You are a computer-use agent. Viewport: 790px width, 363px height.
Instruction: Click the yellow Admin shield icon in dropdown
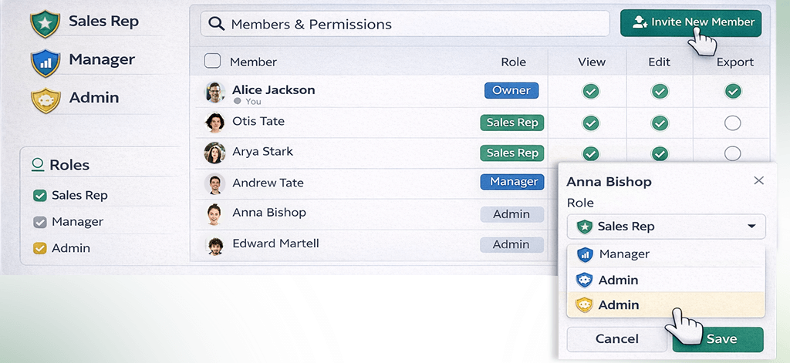(x=584, y=304)
